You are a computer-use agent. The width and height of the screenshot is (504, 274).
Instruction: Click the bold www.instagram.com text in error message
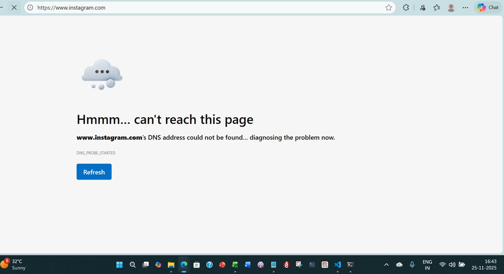[110, 137]
